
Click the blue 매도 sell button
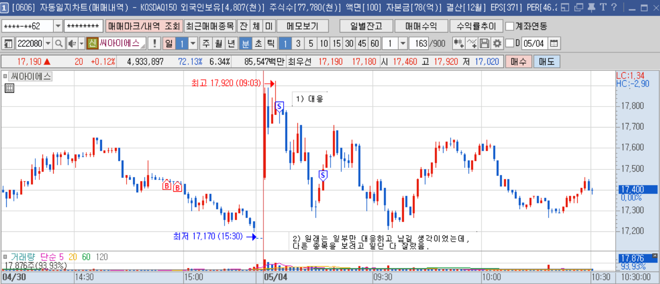[546, 62]
